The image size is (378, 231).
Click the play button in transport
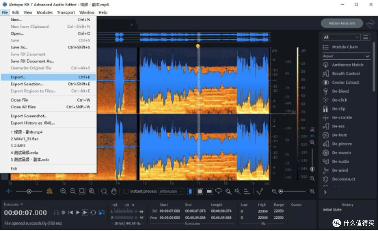(78, 213)
